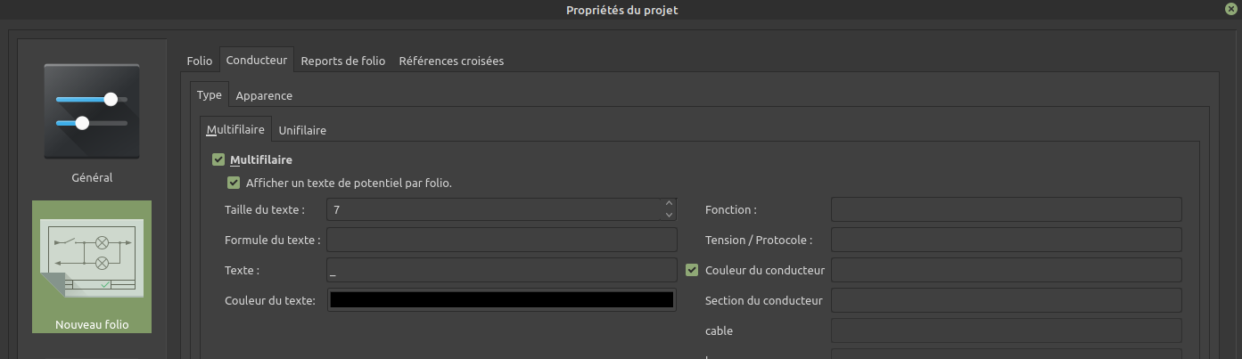Toggle the Couleur du conducteur checkbox

[x=692, y=270]
